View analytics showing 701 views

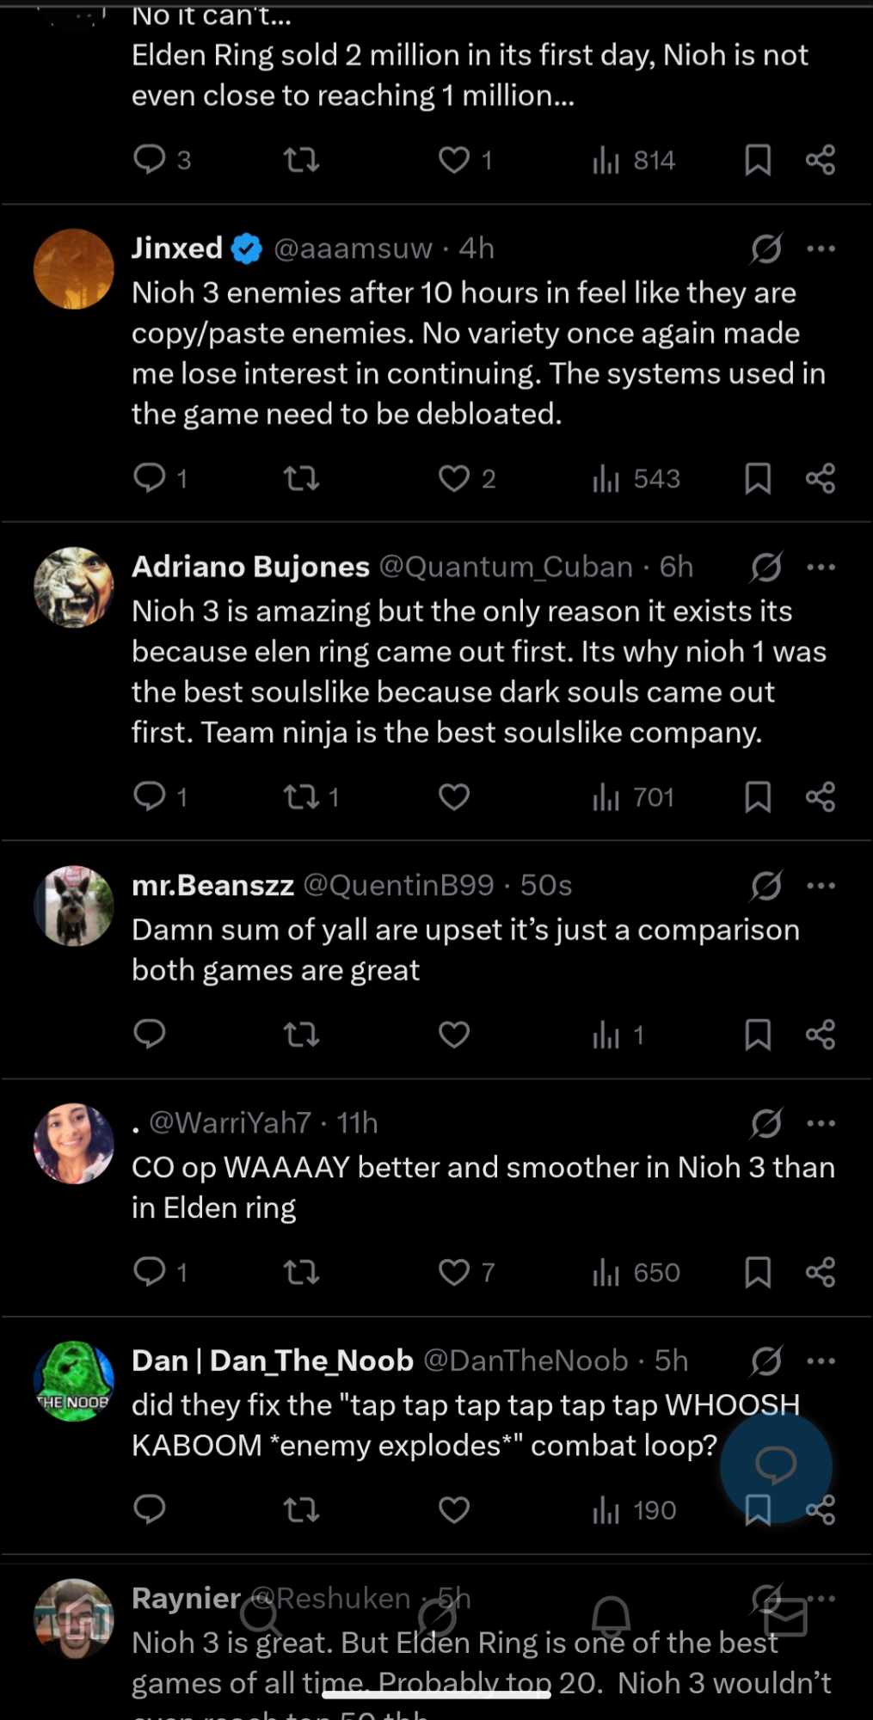[633, 797]
